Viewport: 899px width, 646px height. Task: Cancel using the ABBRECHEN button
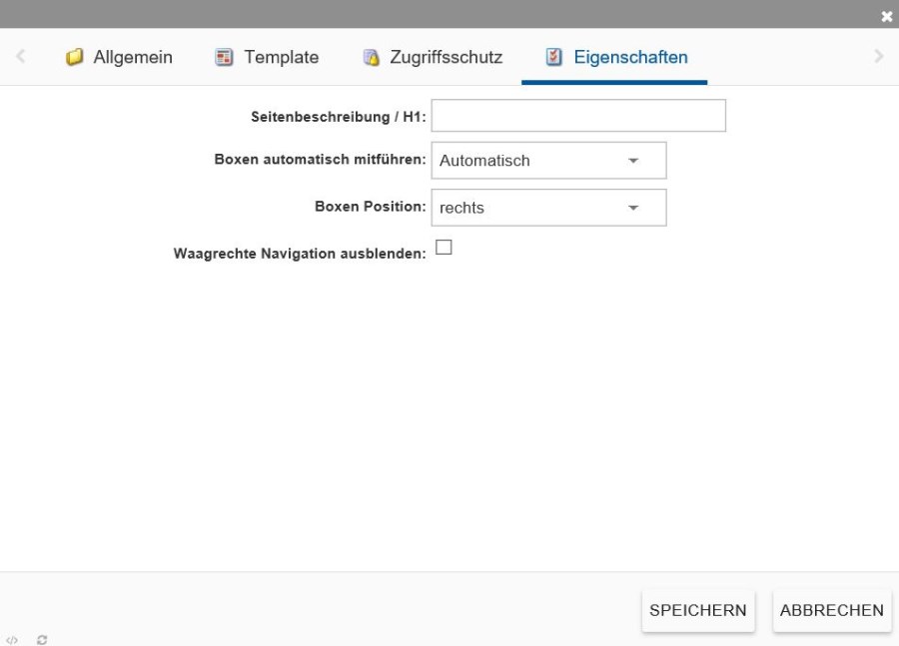tap(831, 610)
